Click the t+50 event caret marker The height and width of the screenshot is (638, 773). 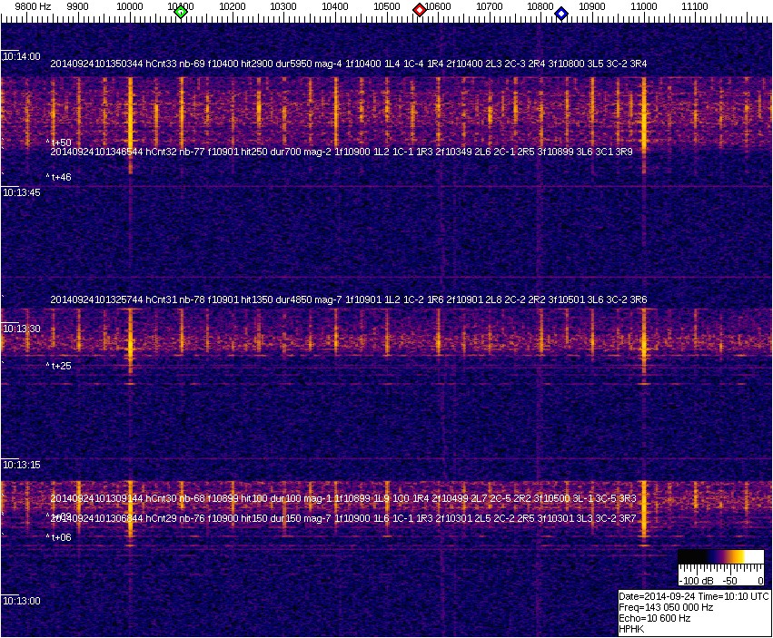point(60,142)
